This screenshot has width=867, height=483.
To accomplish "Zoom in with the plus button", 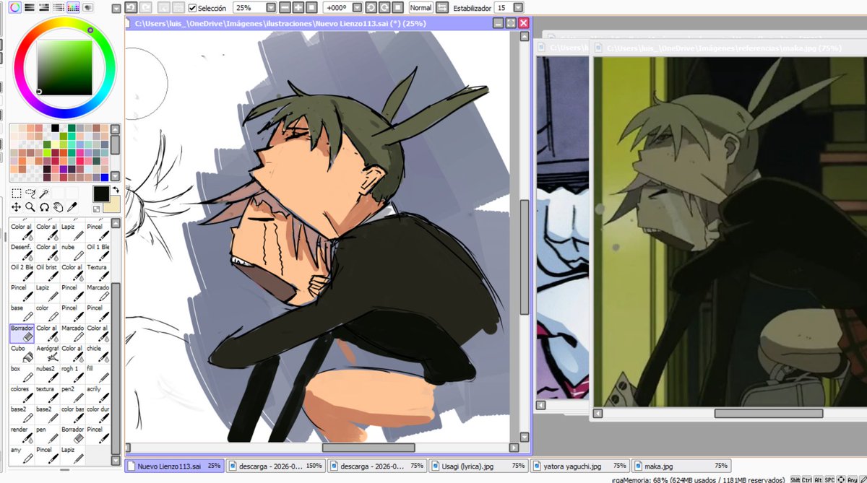I will 298,7.
